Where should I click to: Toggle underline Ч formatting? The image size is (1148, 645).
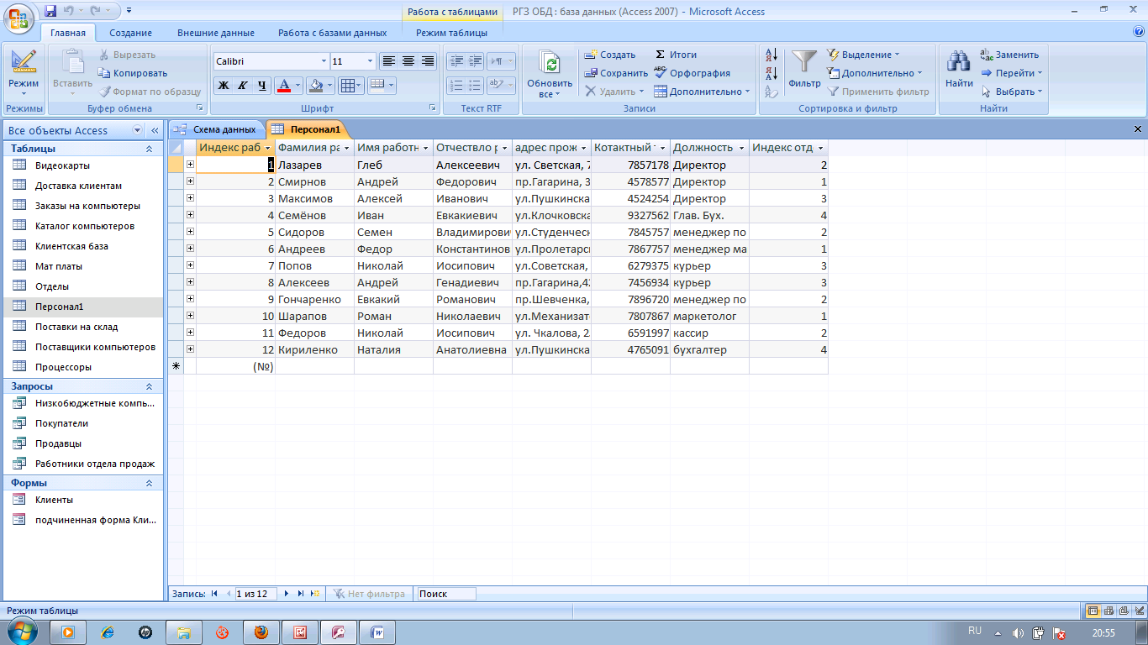261,85
